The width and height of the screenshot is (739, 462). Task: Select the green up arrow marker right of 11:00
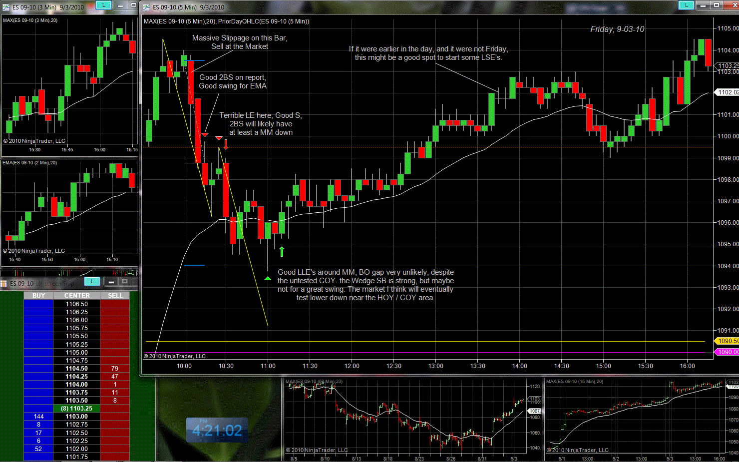click(x=282, y=252)
